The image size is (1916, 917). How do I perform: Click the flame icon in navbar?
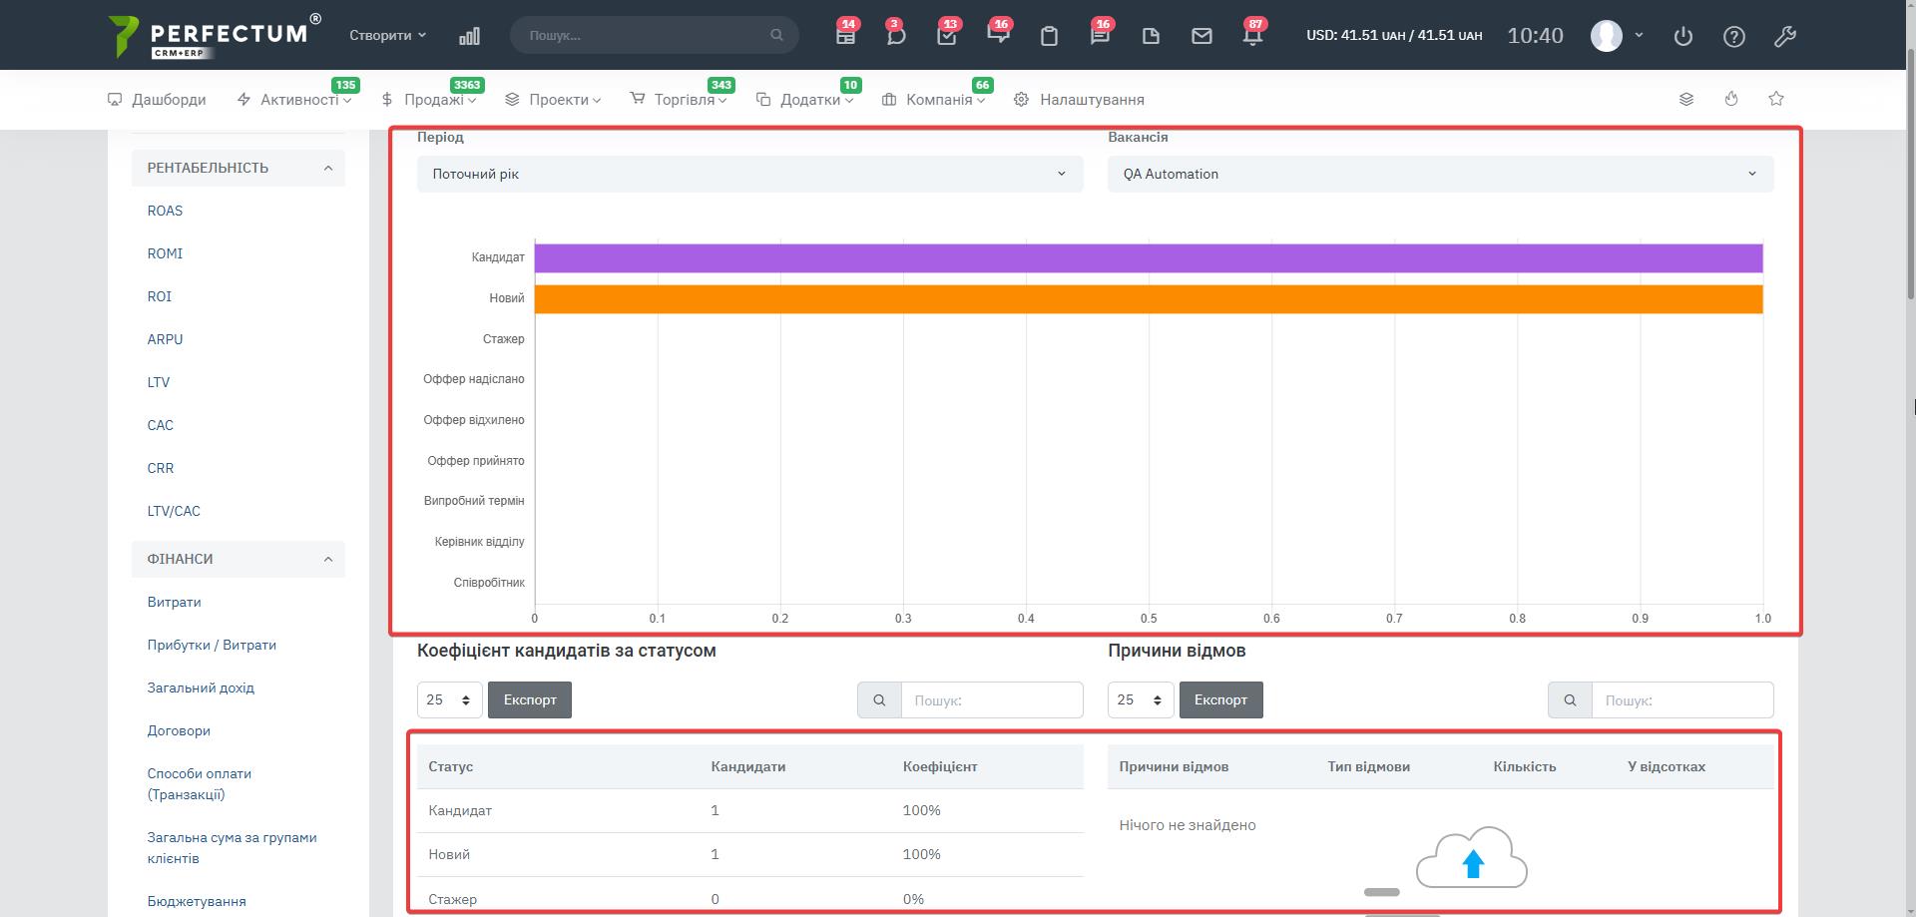click(x=1730, y=99)
